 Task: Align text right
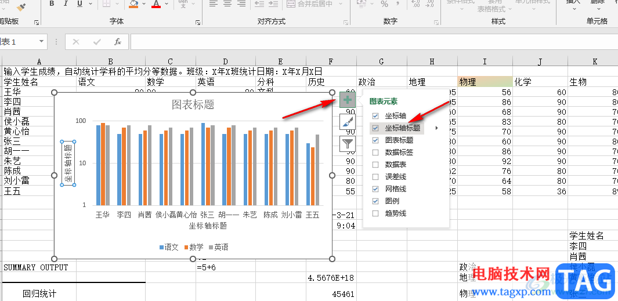241,4
